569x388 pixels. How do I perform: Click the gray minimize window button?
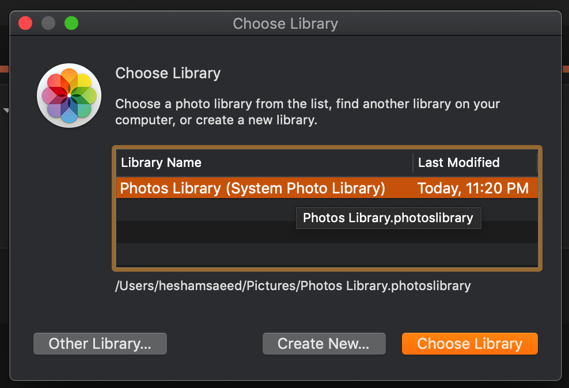click(x=48, y=24)
